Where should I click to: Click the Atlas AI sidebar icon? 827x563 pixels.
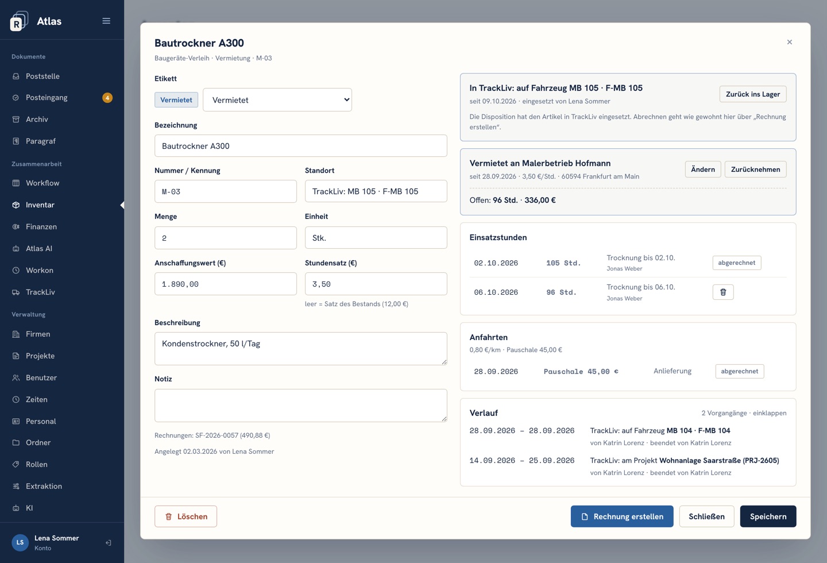pos(16,249)
